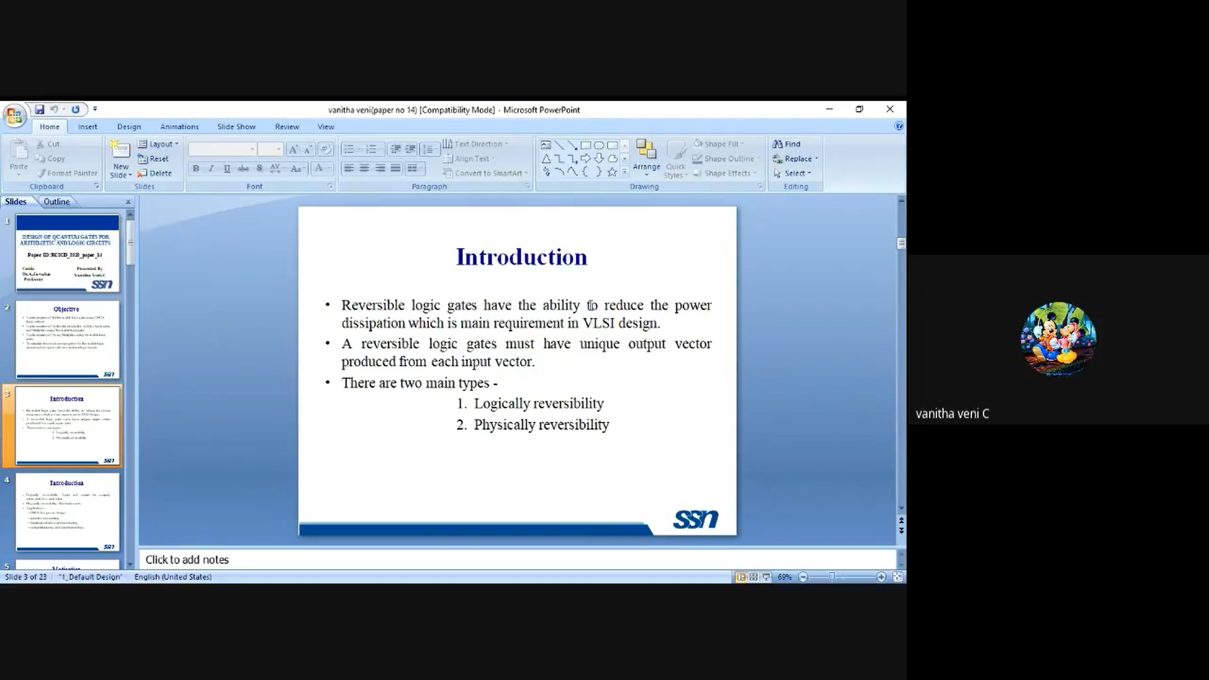
Task: Select slide 2 Objective thumbnail
Action: 67,339
